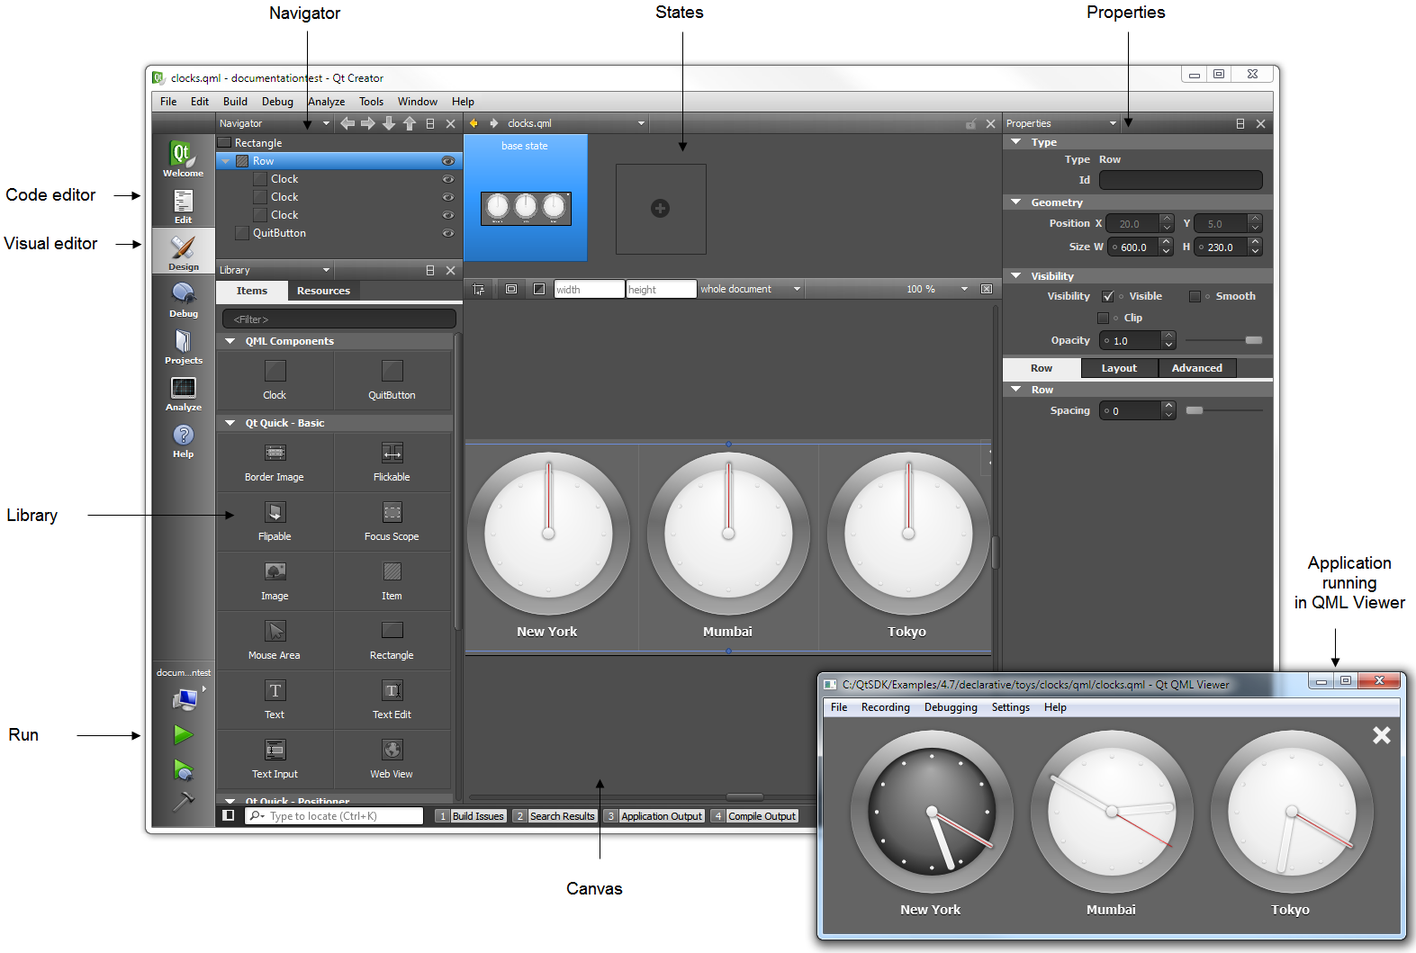Click the Library Filter field
The width and height of the screenshot is (1416, 953).
click(338, 319)
